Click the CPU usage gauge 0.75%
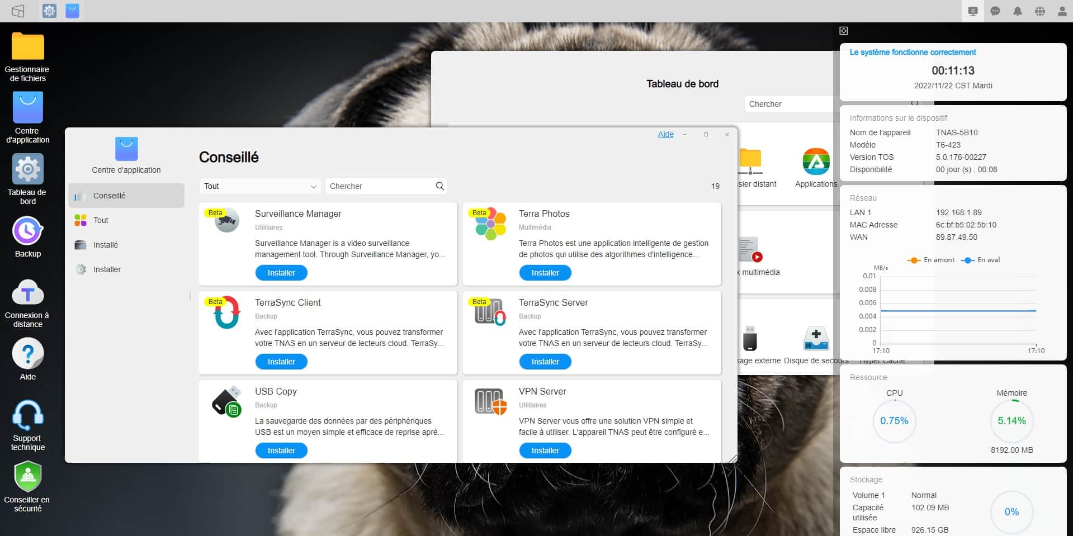1073x536 pixels. pos(894,421)
